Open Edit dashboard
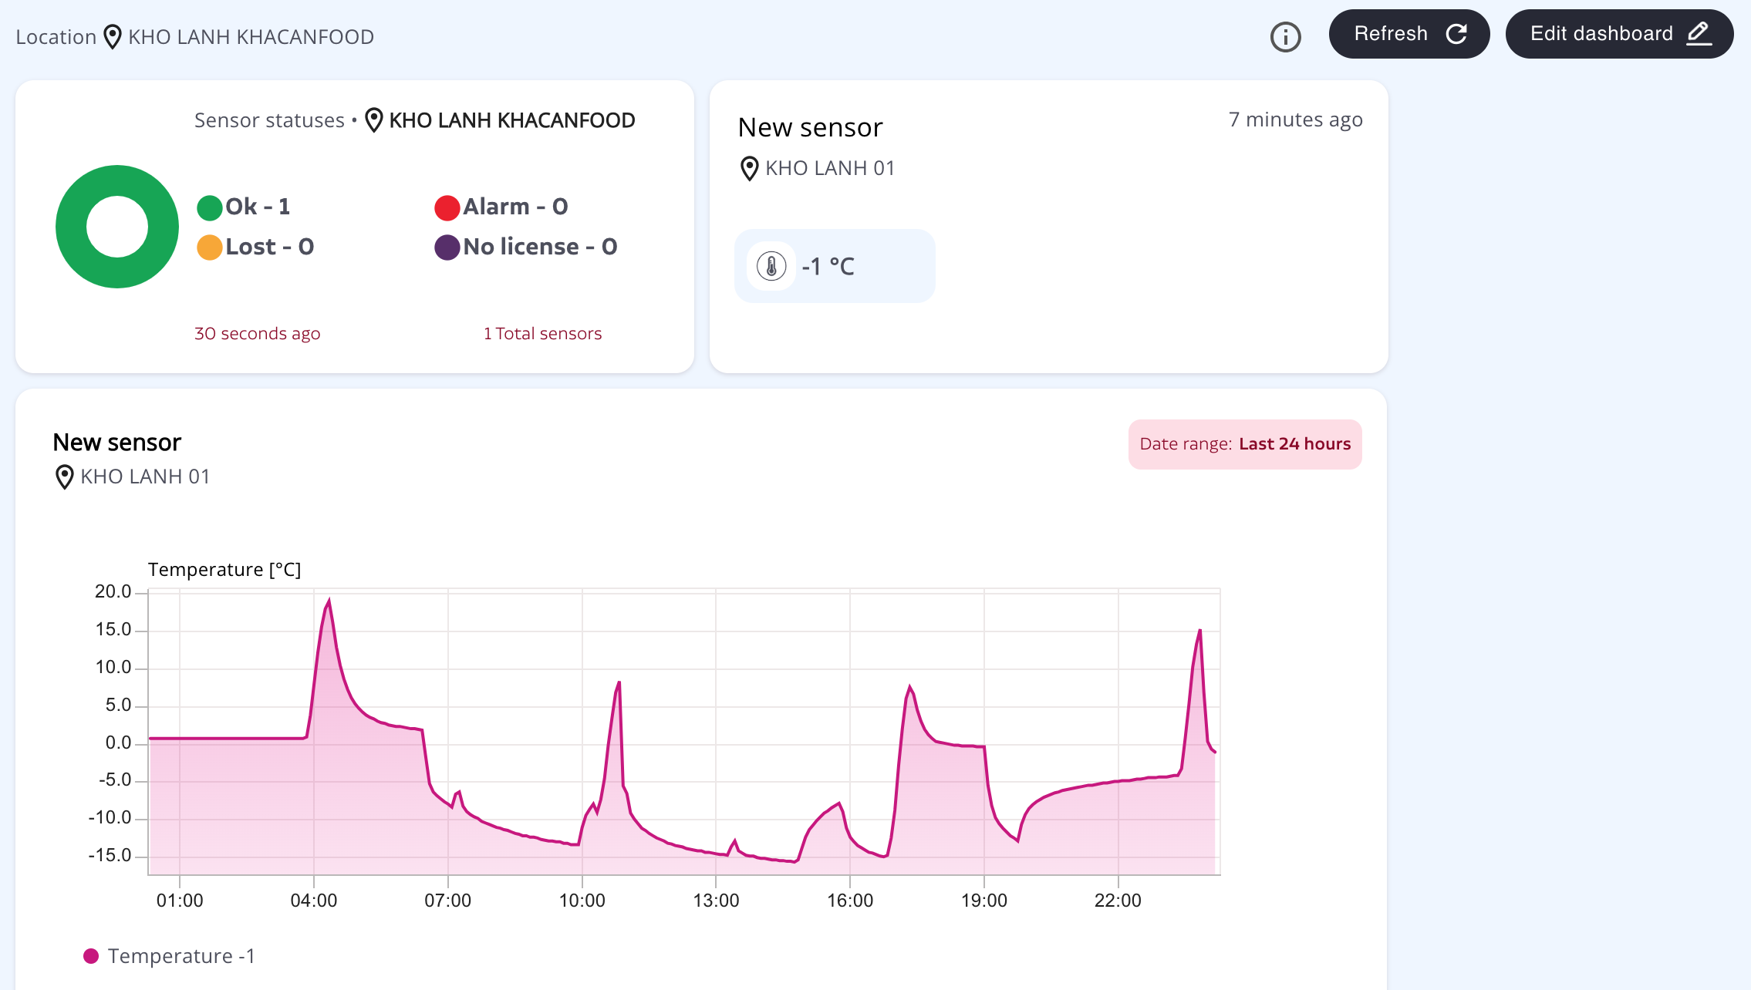 [1619, 34]
